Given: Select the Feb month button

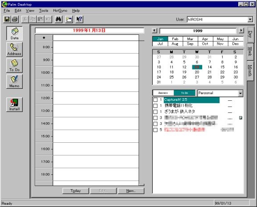Looking at the screenshot, I should point(175,39).
